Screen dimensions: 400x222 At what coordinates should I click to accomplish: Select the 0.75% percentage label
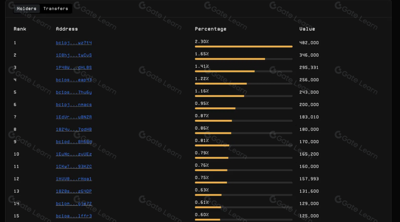coord(202,178)
